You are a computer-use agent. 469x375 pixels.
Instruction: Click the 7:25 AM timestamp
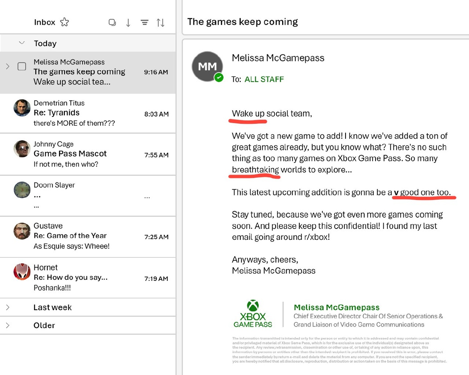coord(156,237)
